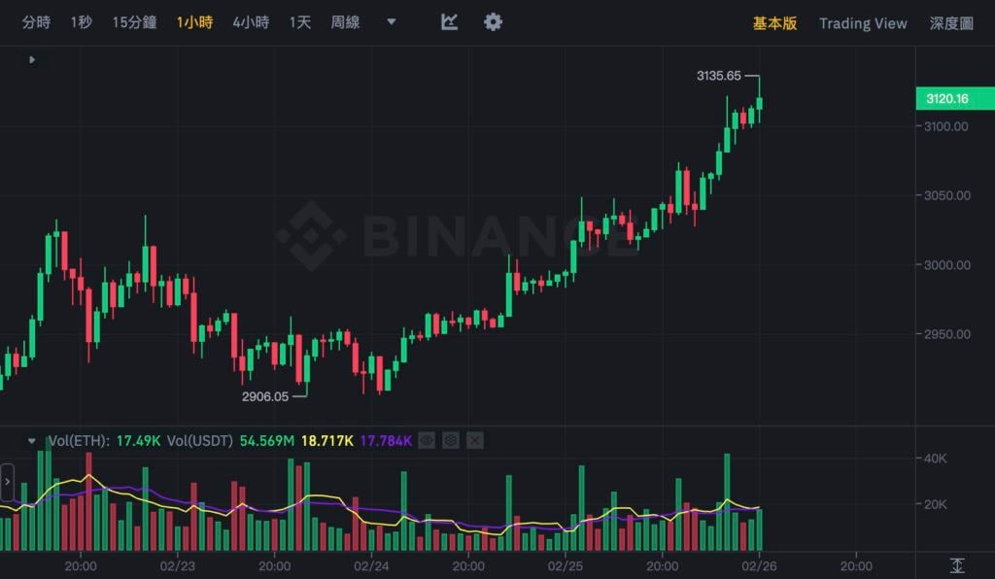Viewport: 995px width, 579px height.
Task: Collapse the Vol(ETH) indicator legend
Action: (32, 441)
